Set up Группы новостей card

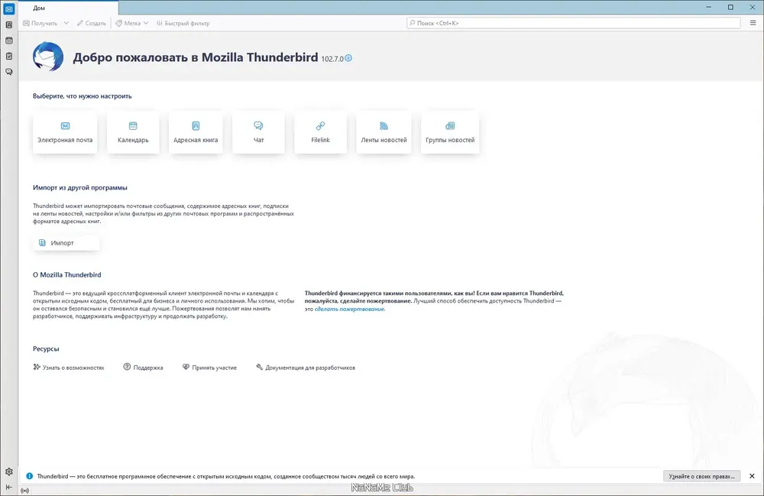(450, 132)
